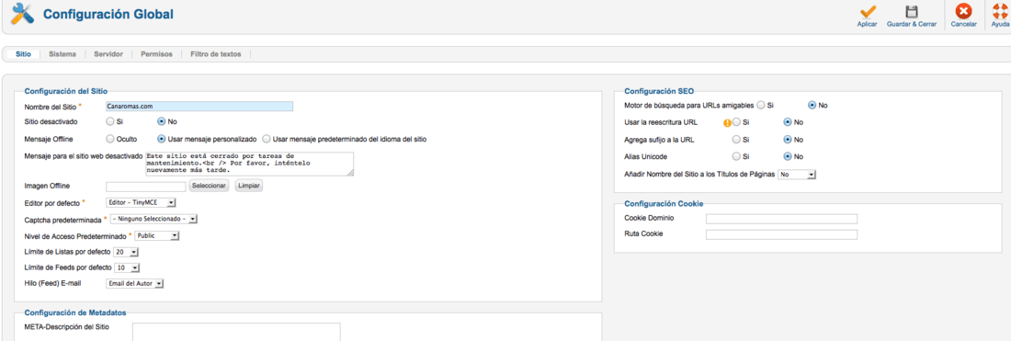
Task: Click the Guardar & Cerrar label
Action: [x=911, y=25]
